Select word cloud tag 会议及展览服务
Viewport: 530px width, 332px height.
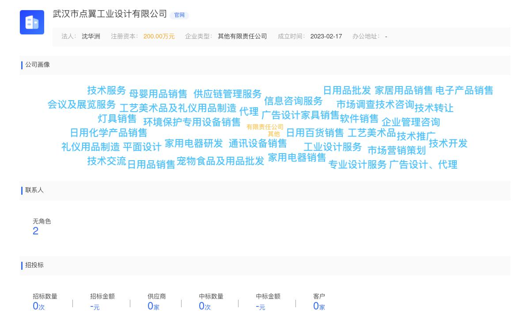coord(81,105)
